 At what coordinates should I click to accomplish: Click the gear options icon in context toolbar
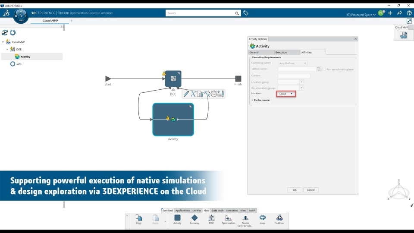[x=214, y=94]
